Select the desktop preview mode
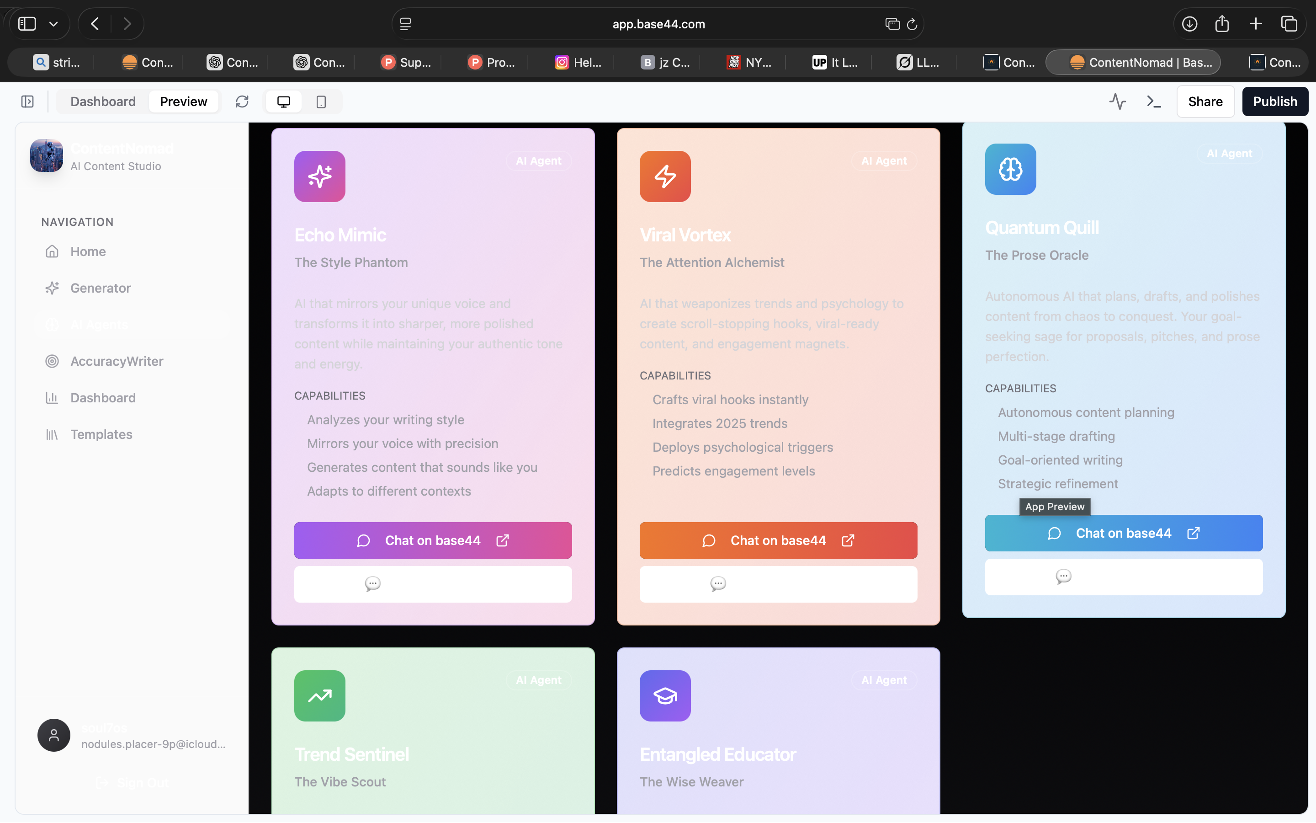The image size is (1316, 823). tap(283, 102)
